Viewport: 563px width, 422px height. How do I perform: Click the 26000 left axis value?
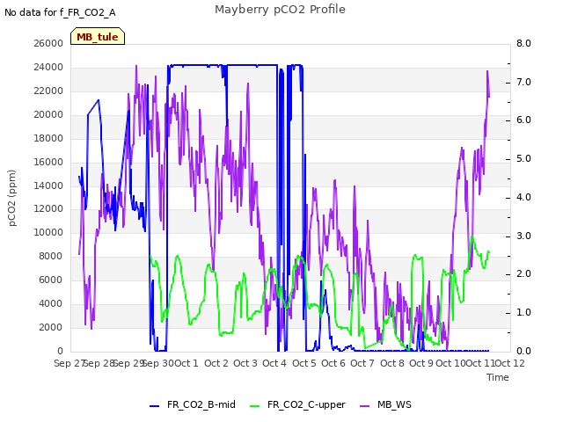[x=48, y=43]
